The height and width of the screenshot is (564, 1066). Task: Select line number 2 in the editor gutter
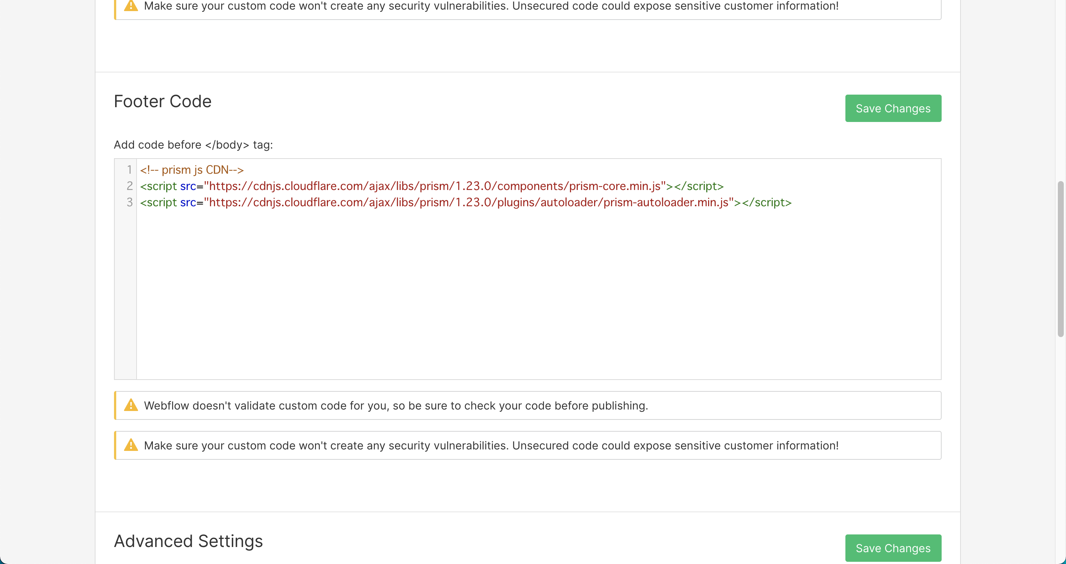tap(129, 186)
